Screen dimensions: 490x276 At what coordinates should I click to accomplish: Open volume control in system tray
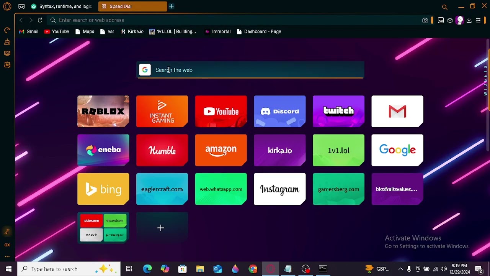[444, 269]
